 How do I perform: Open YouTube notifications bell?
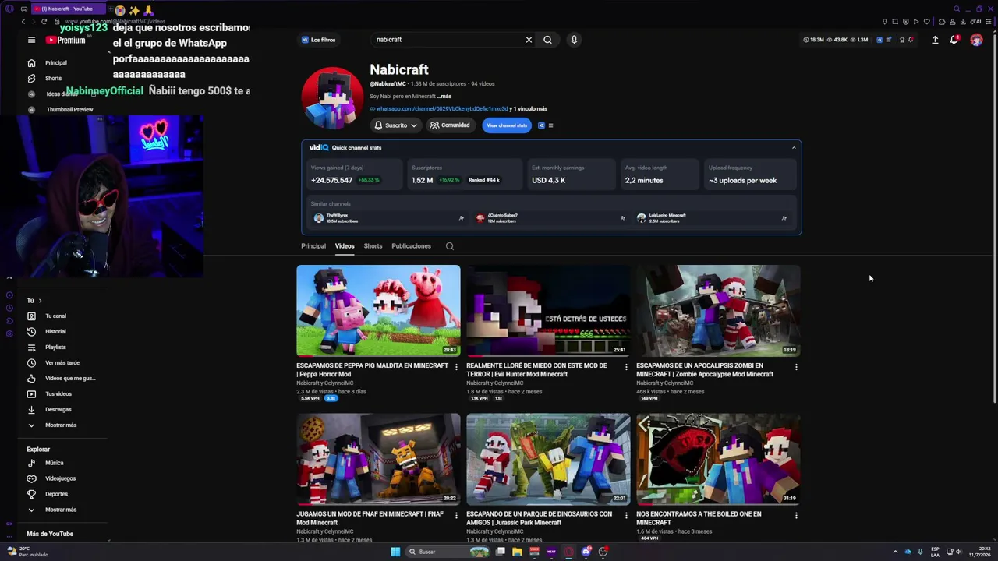(954, 40)
